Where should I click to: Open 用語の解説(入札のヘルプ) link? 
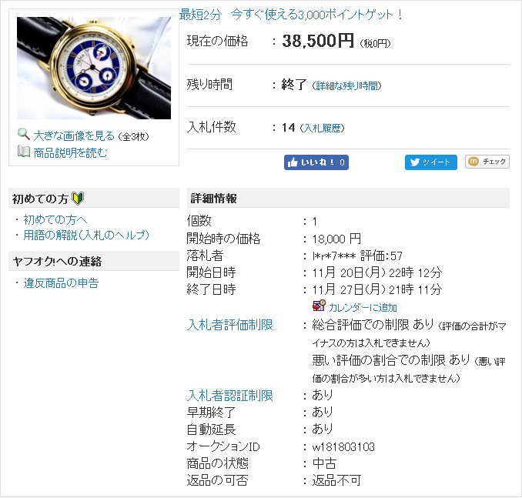[86, 236]
